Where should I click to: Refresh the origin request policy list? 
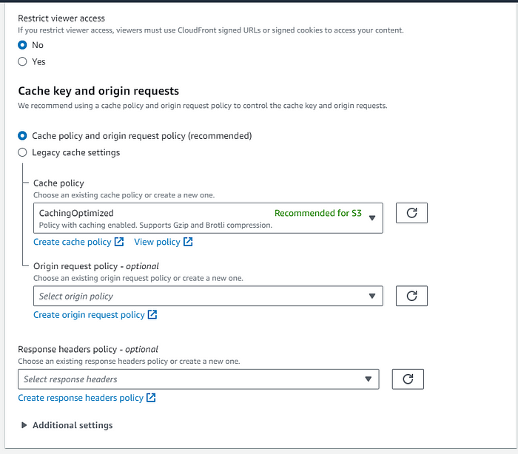click(x=411, y=296)
